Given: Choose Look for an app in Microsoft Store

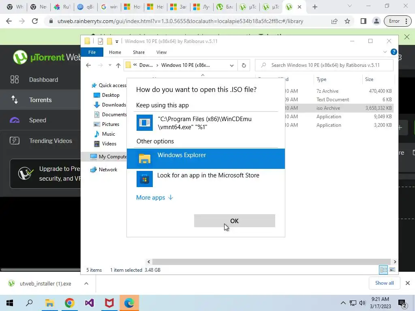Looking at the screenshot, I should pos(205,179).
